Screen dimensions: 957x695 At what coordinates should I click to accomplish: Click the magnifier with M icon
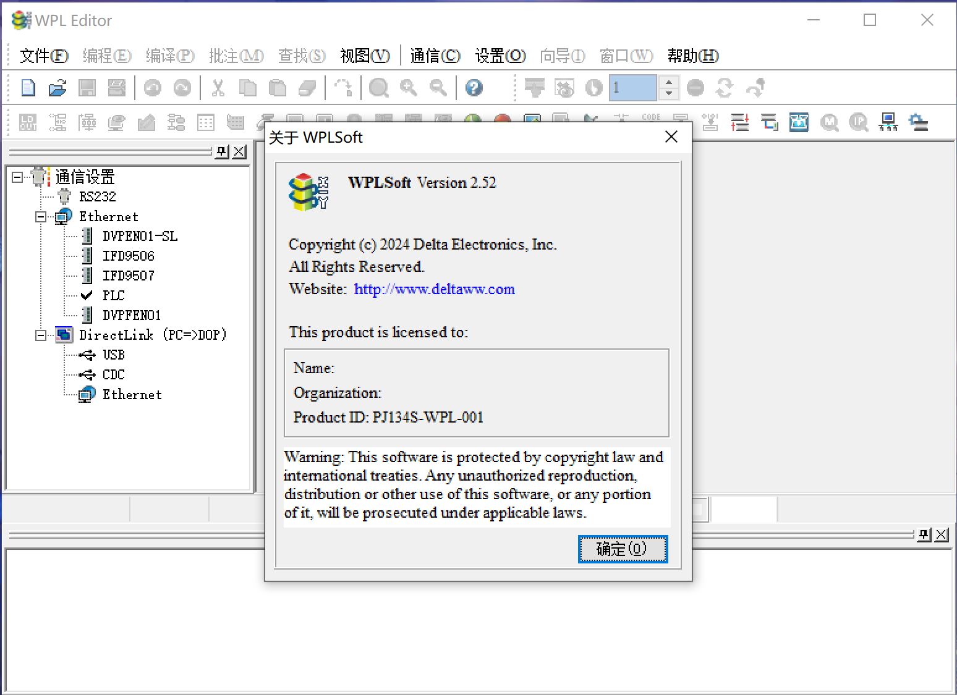pyautogui.click(x=829, y=122)
